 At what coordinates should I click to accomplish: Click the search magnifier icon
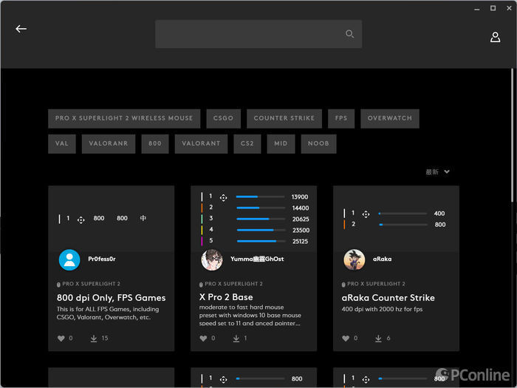(x=349, y=34)
